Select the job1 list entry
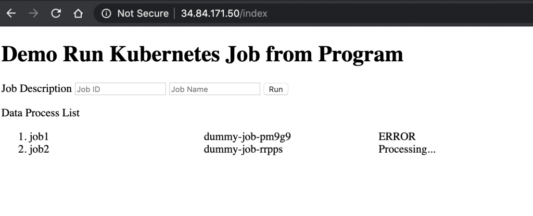This screenshot has height=216, width=533. [39, 137]
